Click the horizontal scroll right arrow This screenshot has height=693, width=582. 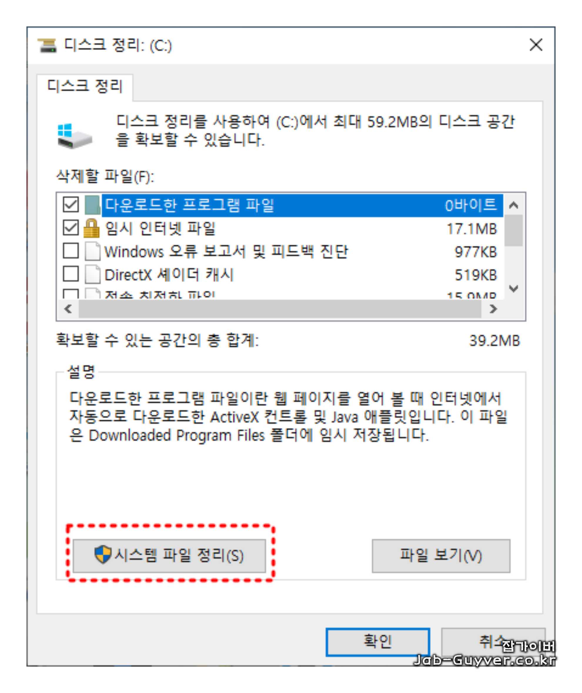[x=493, y=309]
